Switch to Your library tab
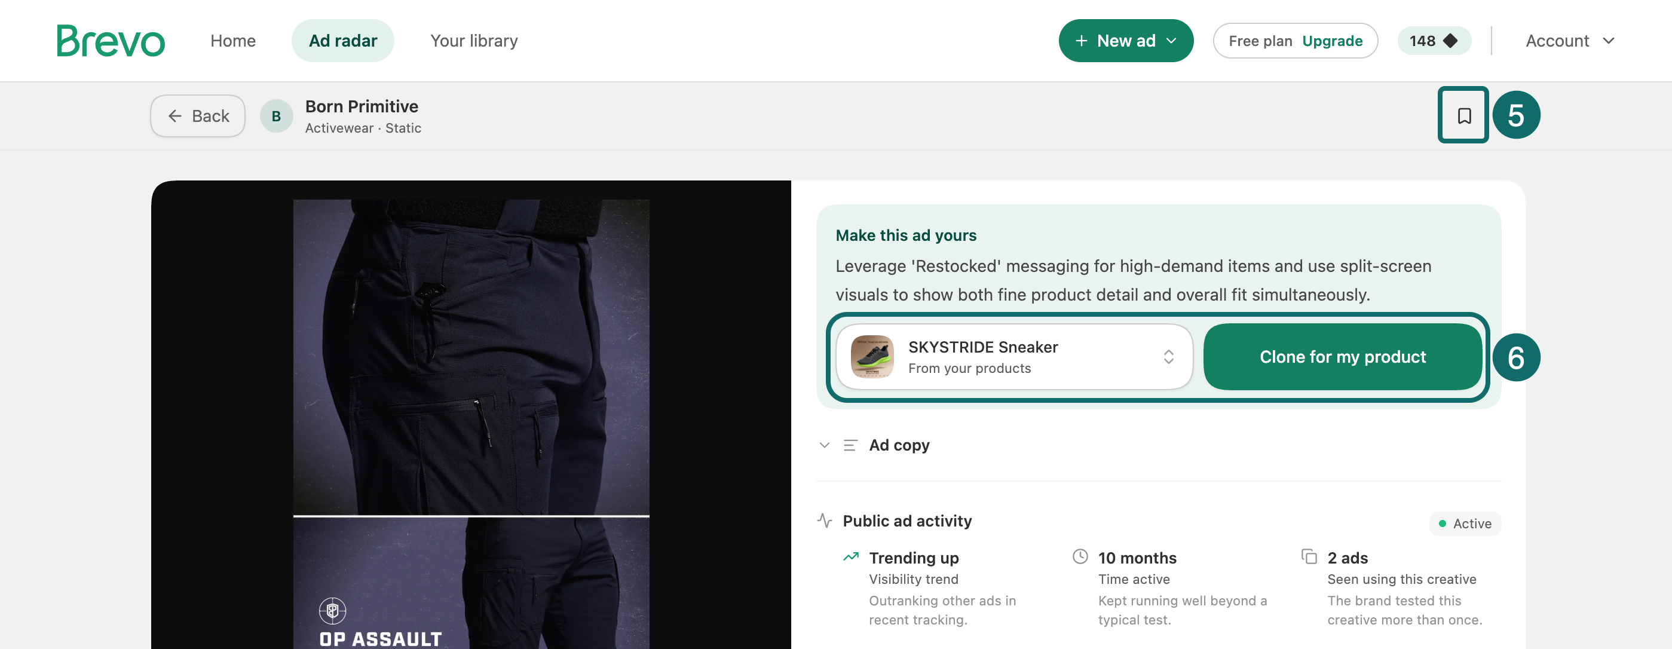Viewport: 1672px width, 649px height. coord(474,41)
